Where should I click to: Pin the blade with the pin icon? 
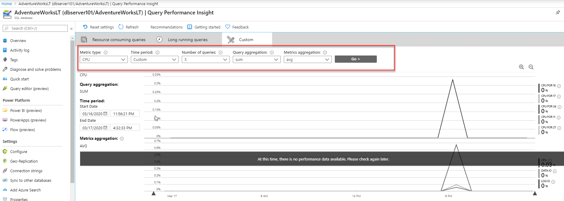558,12
